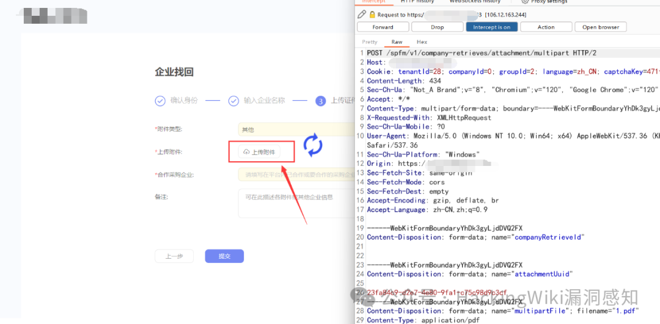Click into the 备注 textarea

pyautogui.click(x=296, y=203)
